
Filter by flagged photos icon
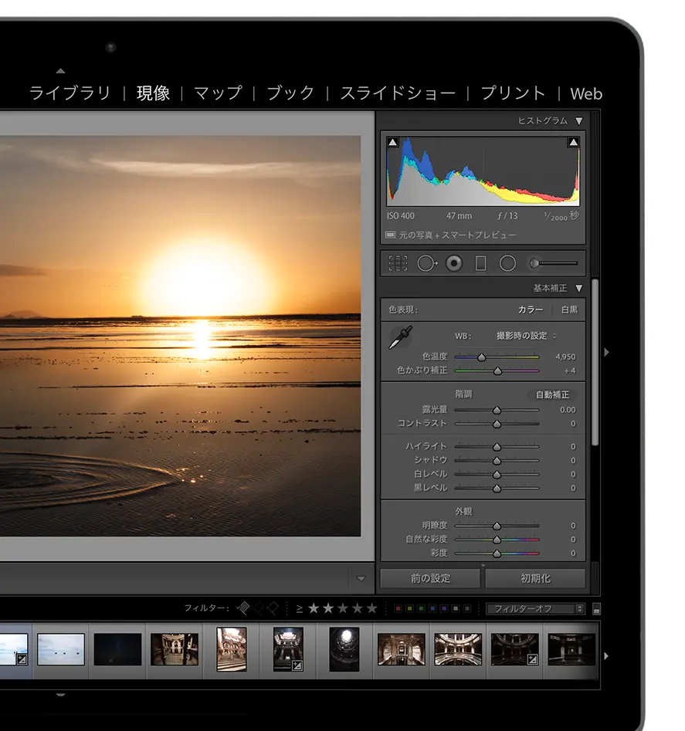click(x=243, y=608)
